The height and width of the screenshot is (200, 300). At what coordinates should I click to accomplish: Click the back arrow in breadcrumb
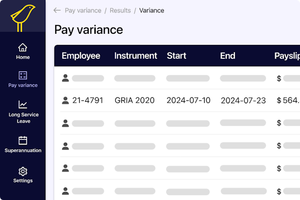(57, 10)
